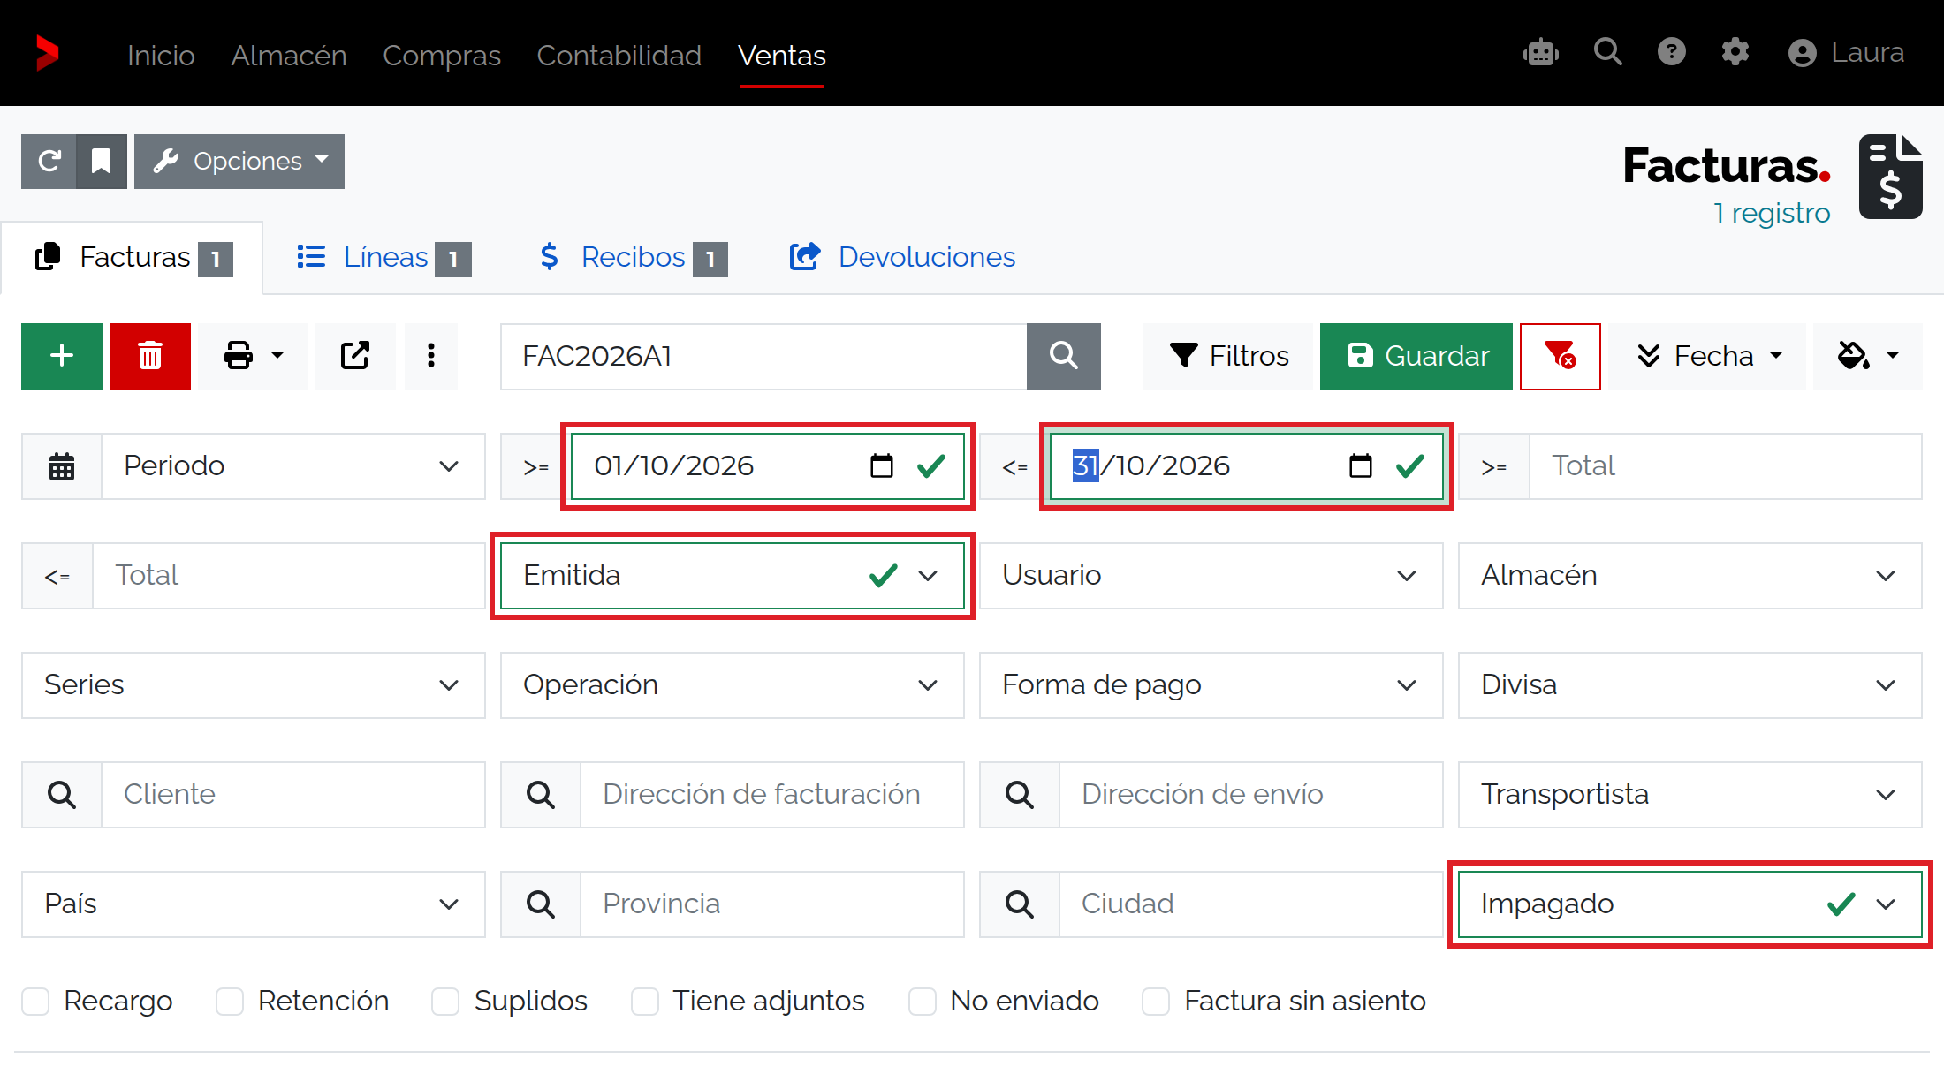Delete selected invoices with trash button
The height and width of the screenshot is (1074, 1944).
[x=150, y=356]
